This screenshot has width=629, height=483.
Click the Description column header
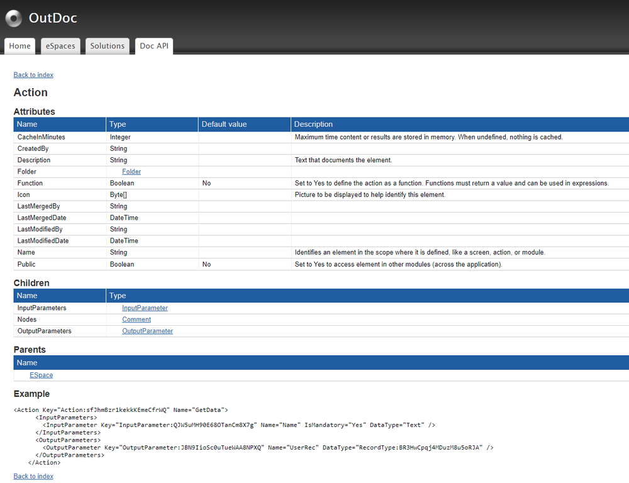pyautogui.click(x=313, y=124)
